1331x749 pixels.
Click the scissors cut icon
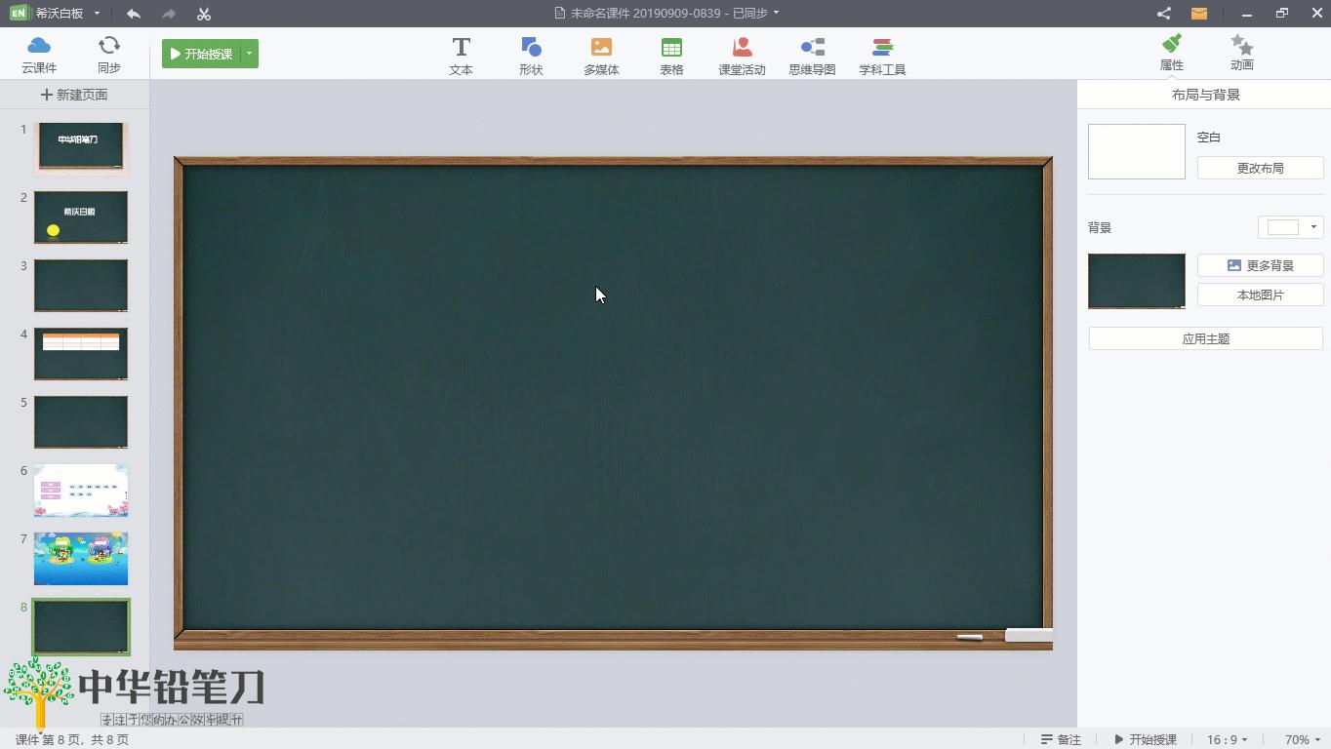pos(203,14)
